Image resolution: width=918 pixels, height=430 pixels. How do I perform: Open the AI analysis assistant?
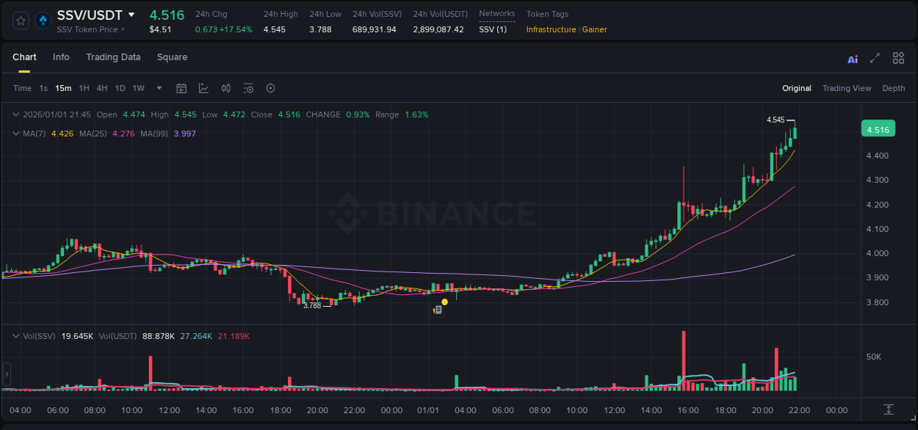(x=852, y=58)
